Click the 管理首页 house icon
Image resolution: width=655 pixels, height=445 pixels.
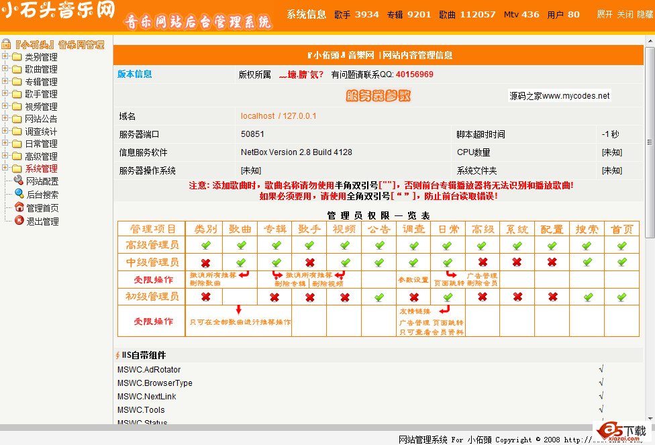(19, 207)
